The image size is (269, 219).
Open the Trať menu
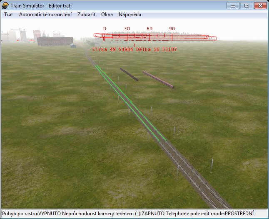pos(9,15)
